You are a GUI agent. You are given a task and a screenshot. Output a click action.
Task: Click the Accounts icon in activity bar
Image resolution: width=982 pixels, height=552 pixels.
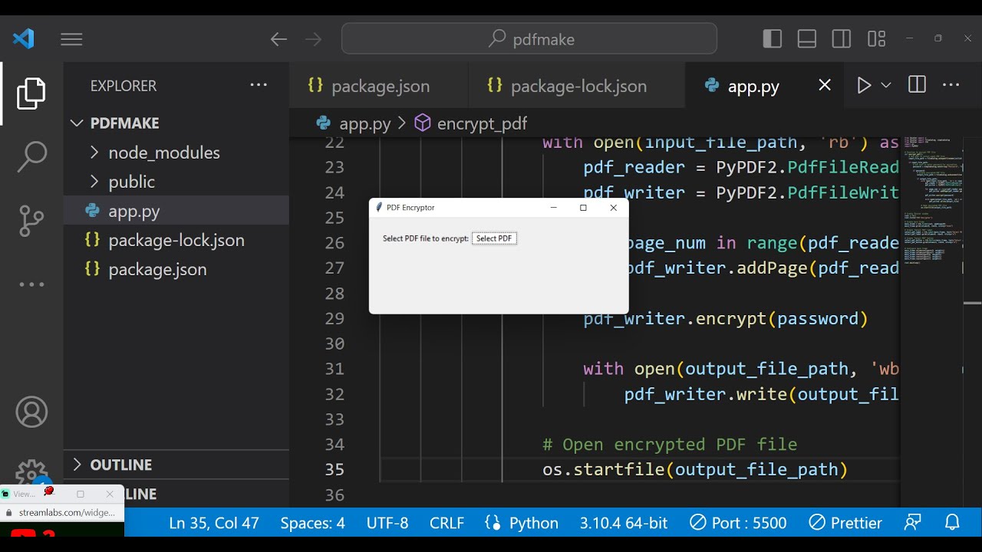[x=31, y=412]
